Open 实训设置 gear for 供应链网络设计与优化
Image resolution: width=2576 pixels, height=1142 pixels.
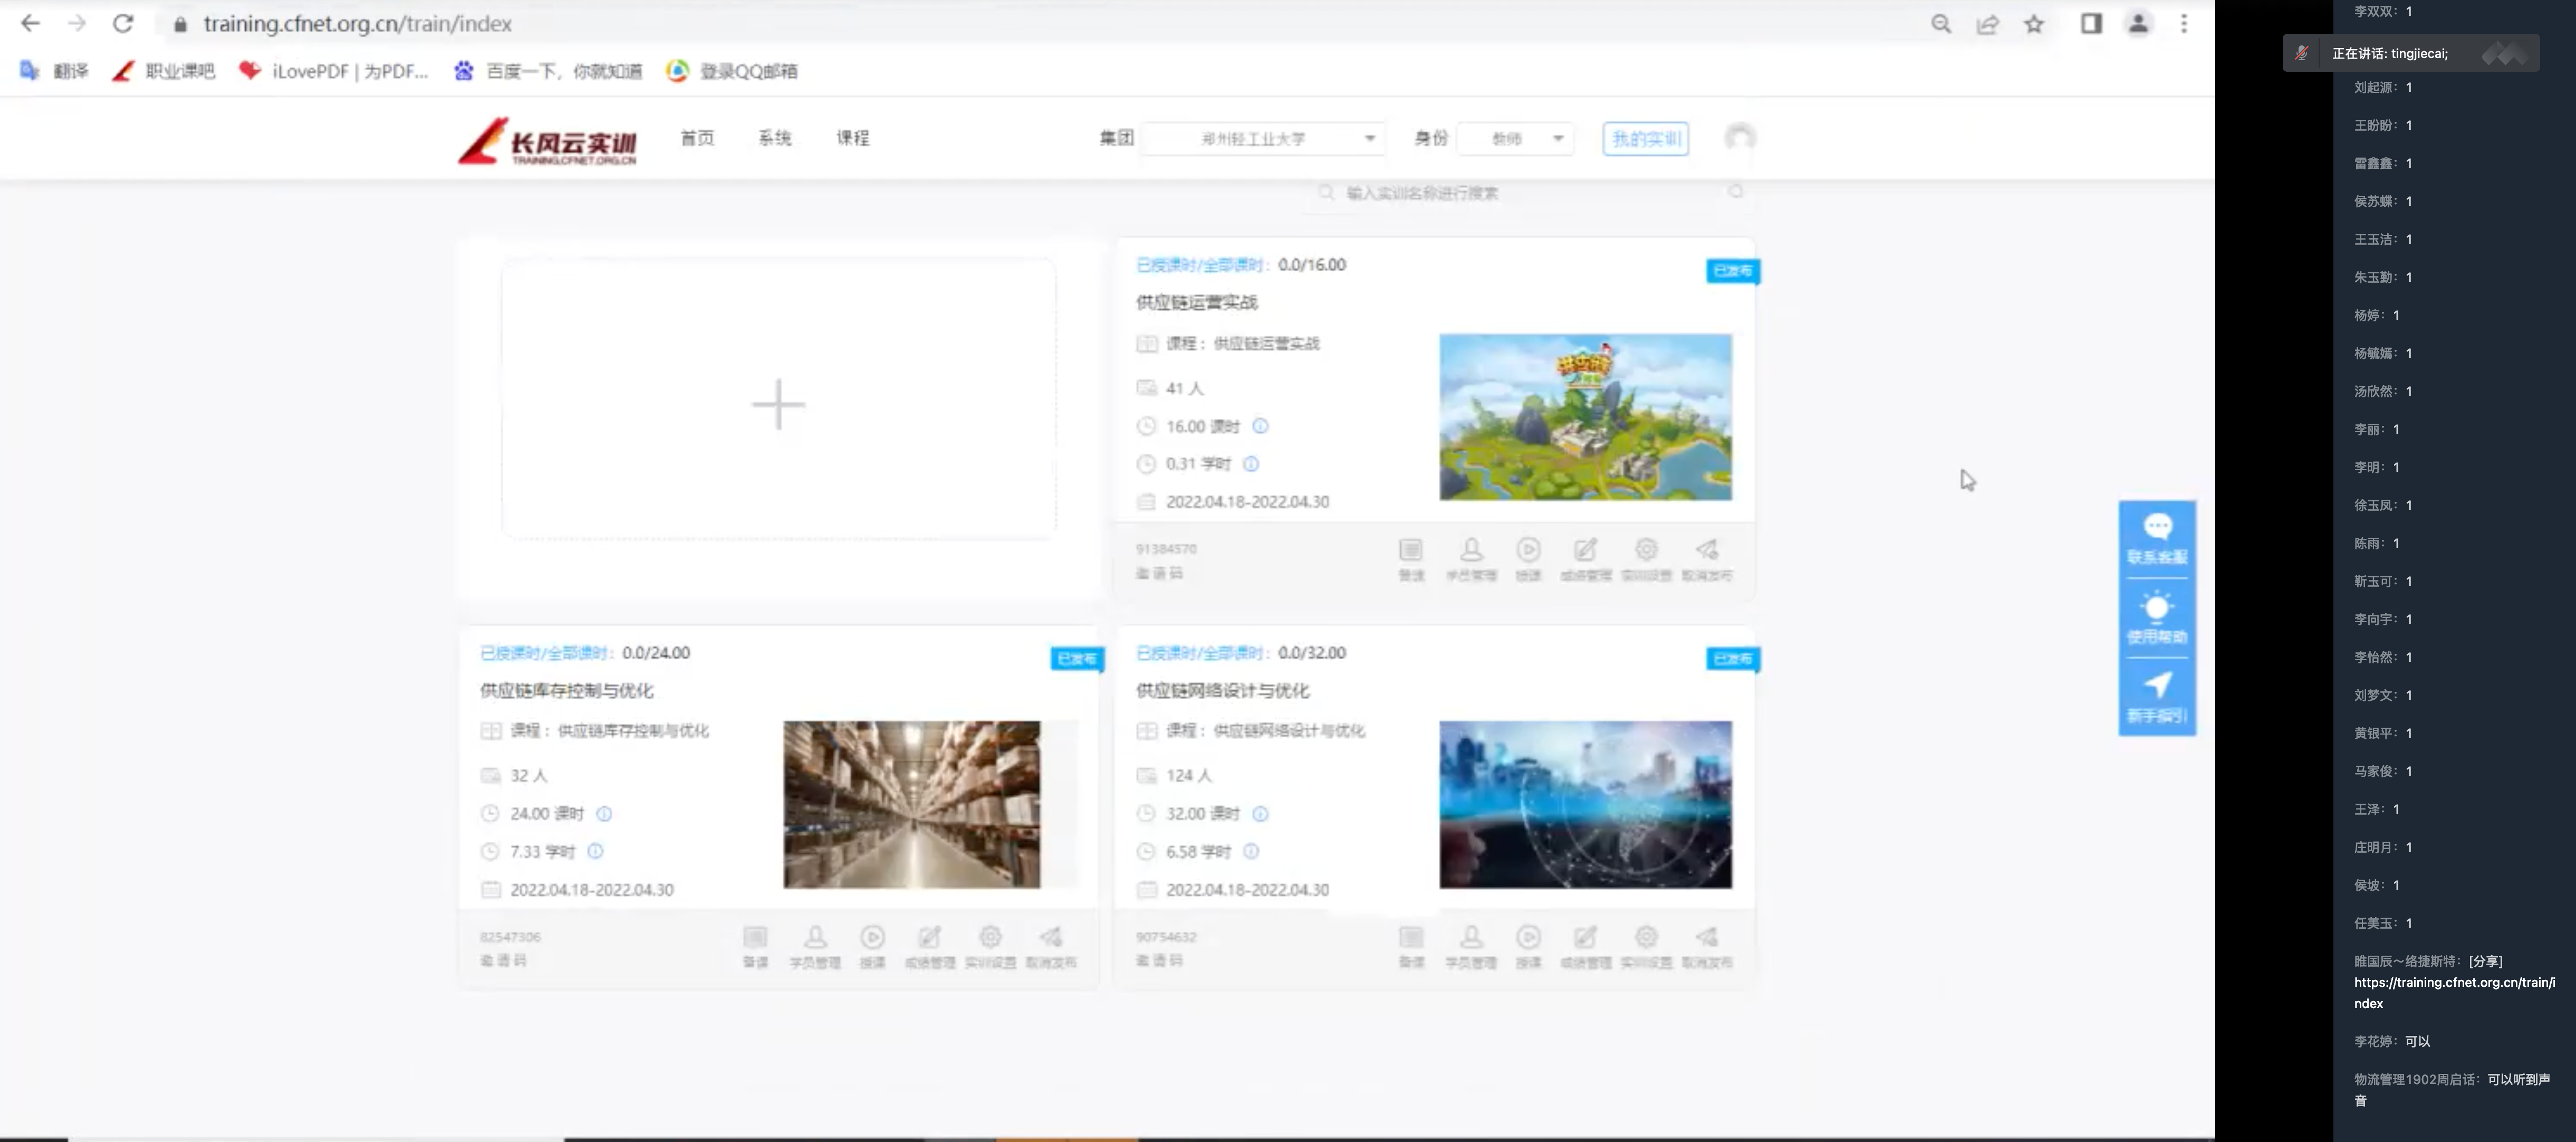pos(1646,946)
